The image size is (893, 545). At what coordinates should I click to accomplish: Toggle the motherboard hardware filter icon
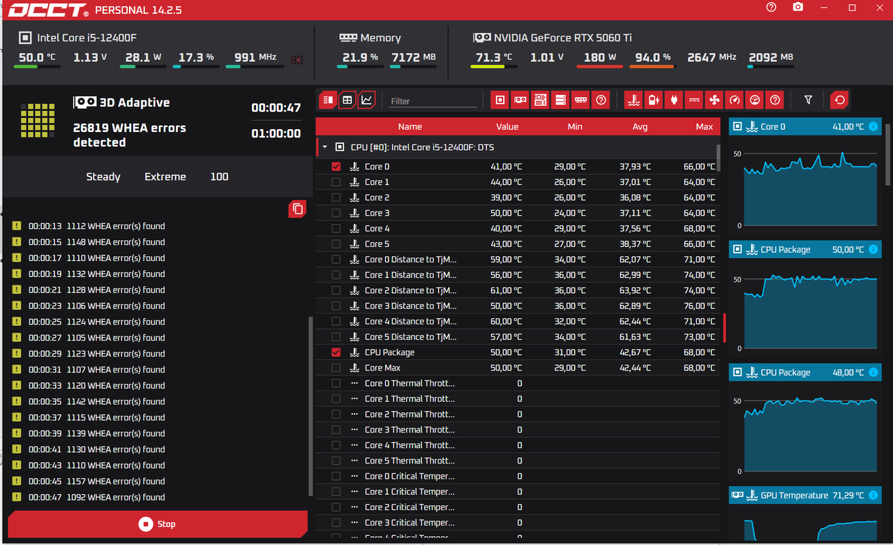pos(540,100)
